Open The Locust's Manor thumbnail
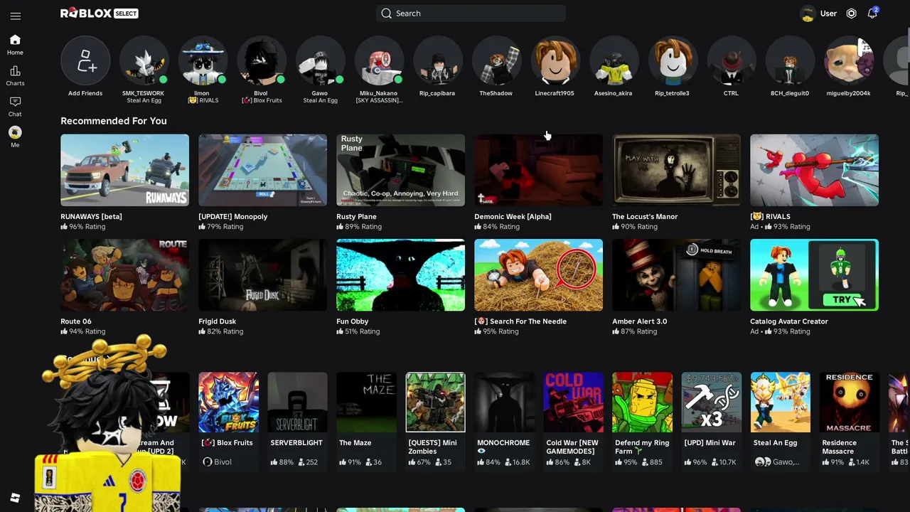Screen dimensions: 910x512 pyautogui.click(x=676, y=170)
